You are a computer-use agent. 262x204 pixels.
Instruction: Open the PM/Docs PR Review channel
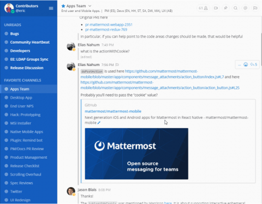[28, 149]
